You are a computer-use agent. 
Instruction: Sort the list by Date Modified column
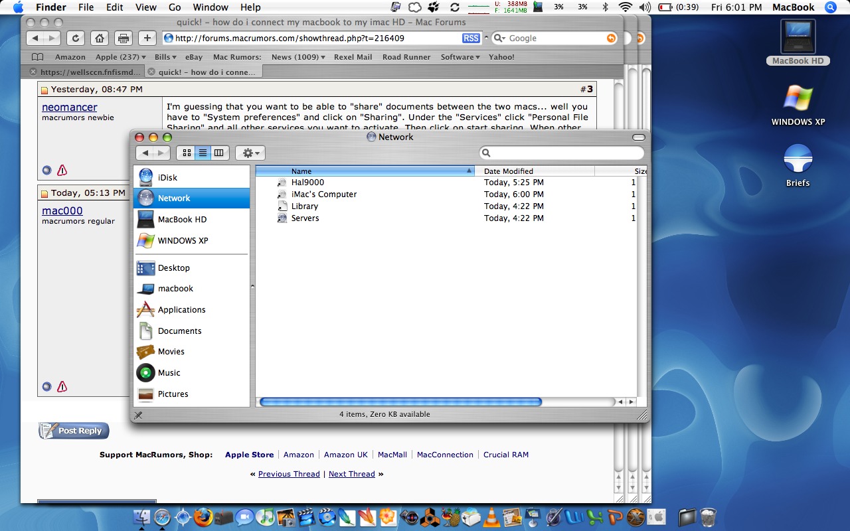tap(535, 171)
